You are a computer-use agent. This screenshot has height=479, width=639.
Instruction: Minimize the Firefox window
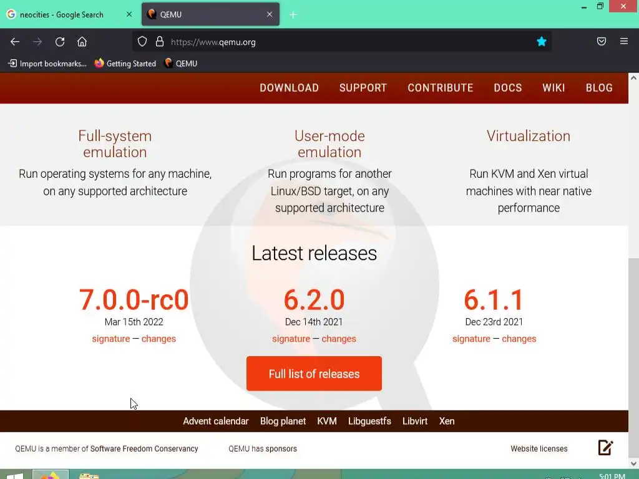pyautogui.click(x=583, y=6)
